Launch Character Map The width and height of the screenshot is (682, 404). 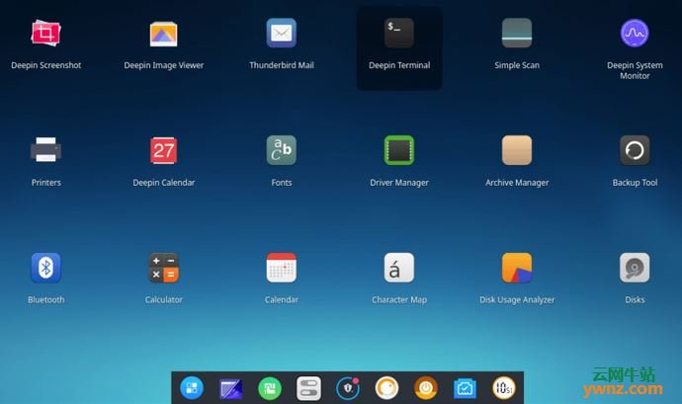coord(399,268)
